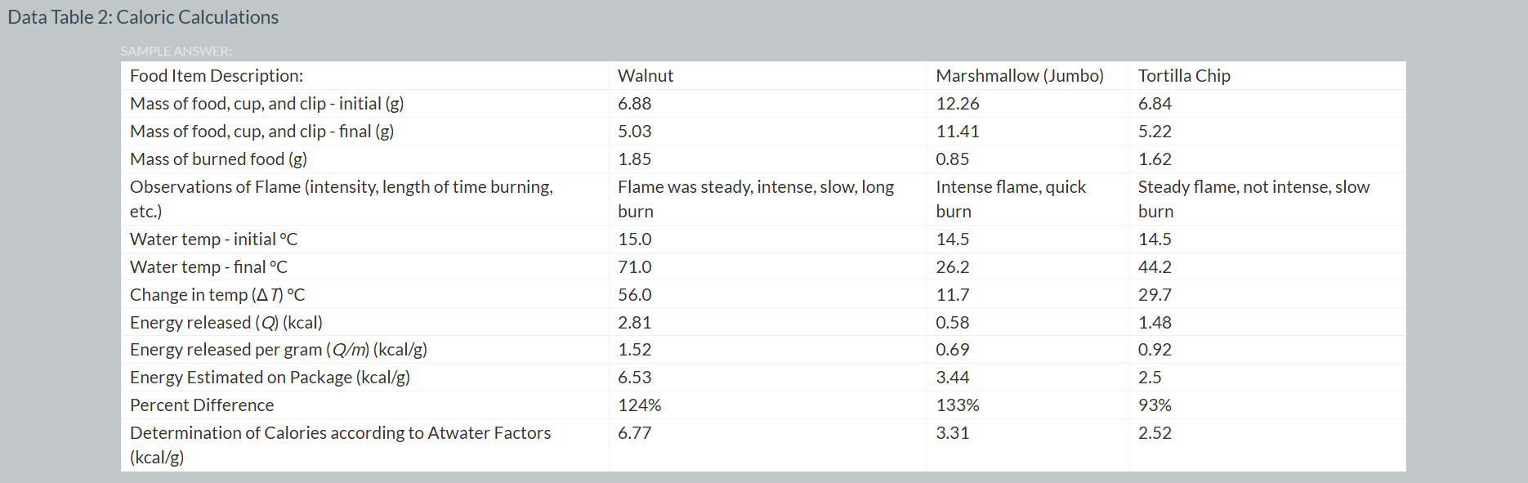Viewport: 1528px width, 483px height.
Task: Click Walnut initial mass value 6.88
Action: click(x=635, y=104)
